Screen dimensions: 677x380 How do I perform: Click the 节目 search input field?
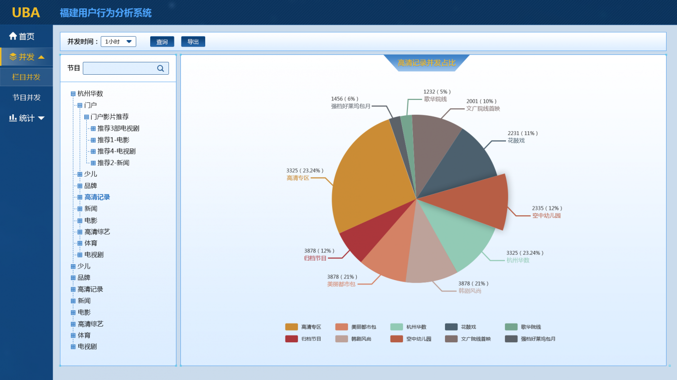tap(126, 68)
